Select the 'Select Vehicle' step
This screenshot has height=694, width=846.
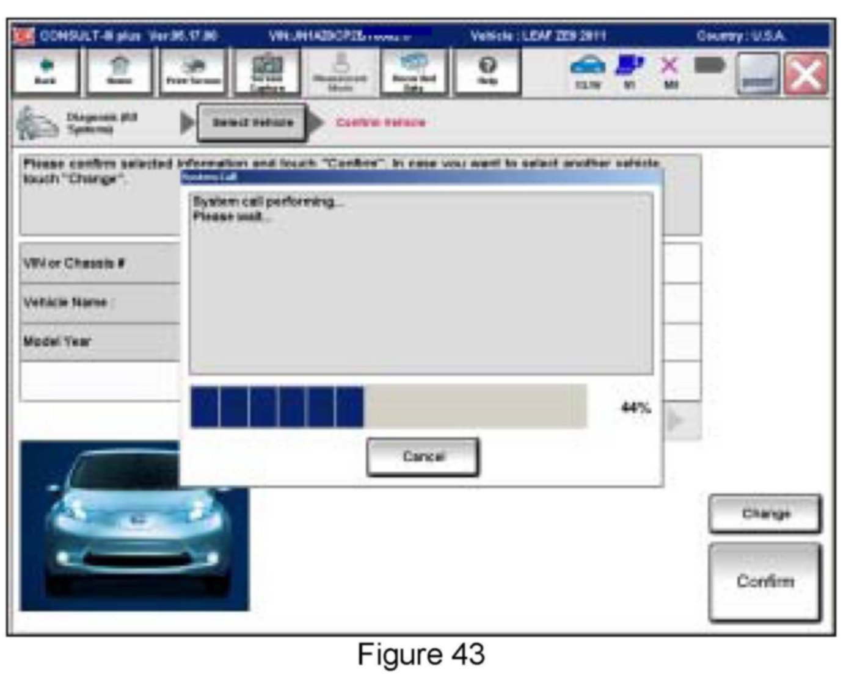252,123
